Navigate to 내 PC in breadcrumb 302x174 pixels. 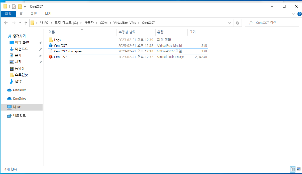[44, 23]
